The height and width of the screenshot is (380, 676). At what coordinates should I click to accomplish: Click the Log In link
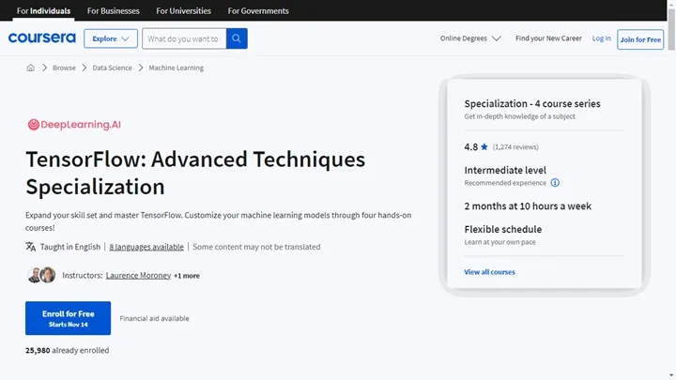(602, 38)
